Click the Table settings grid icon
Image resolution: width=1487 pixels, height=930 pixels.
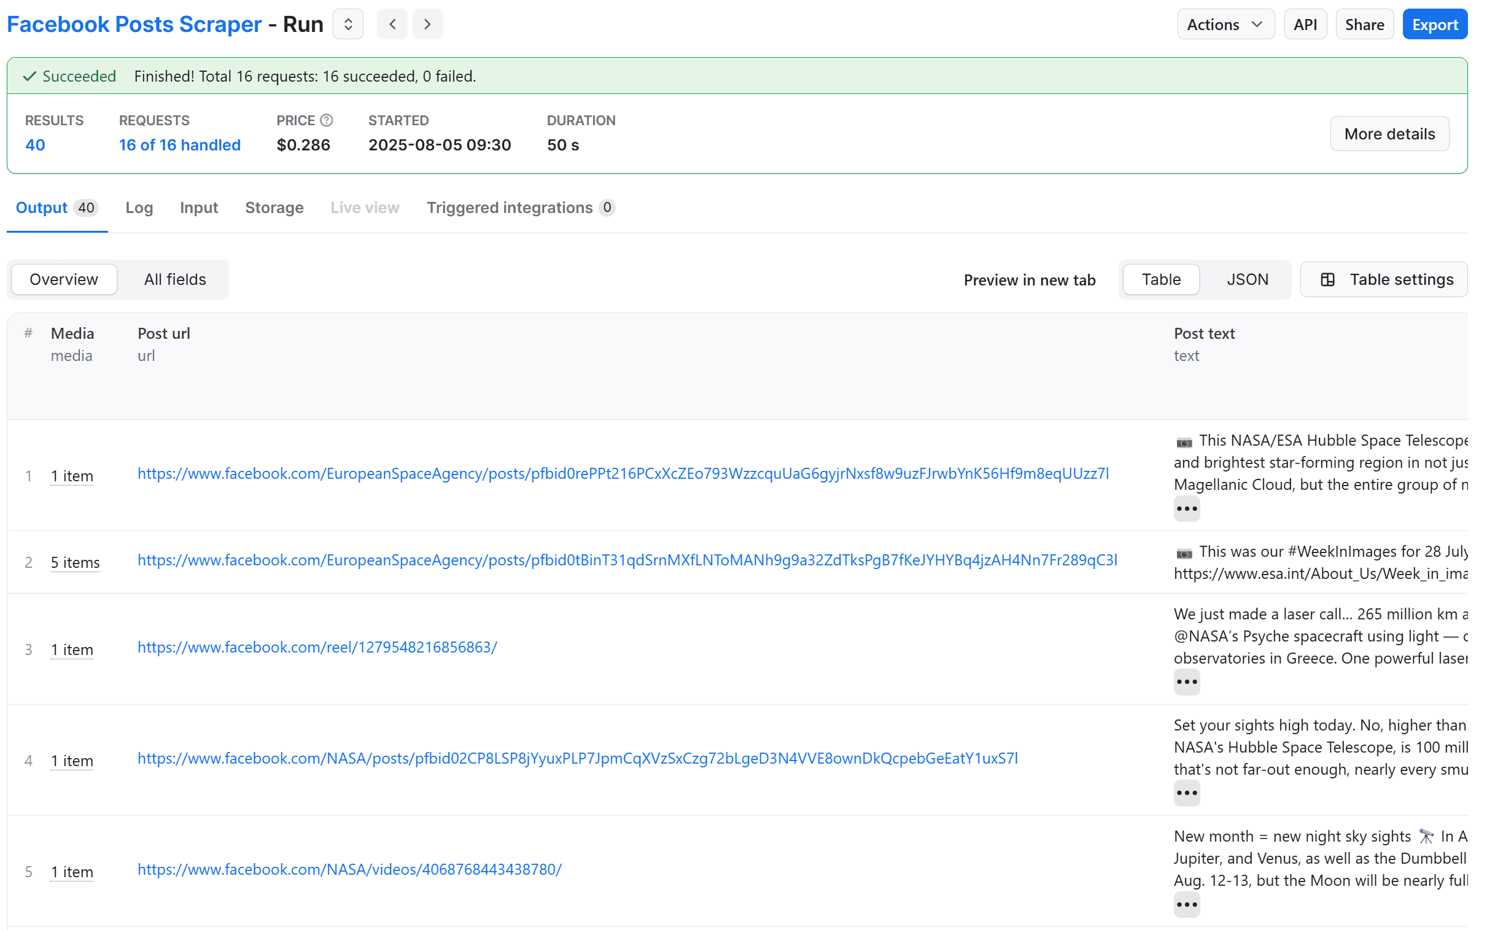(1327, 279)
